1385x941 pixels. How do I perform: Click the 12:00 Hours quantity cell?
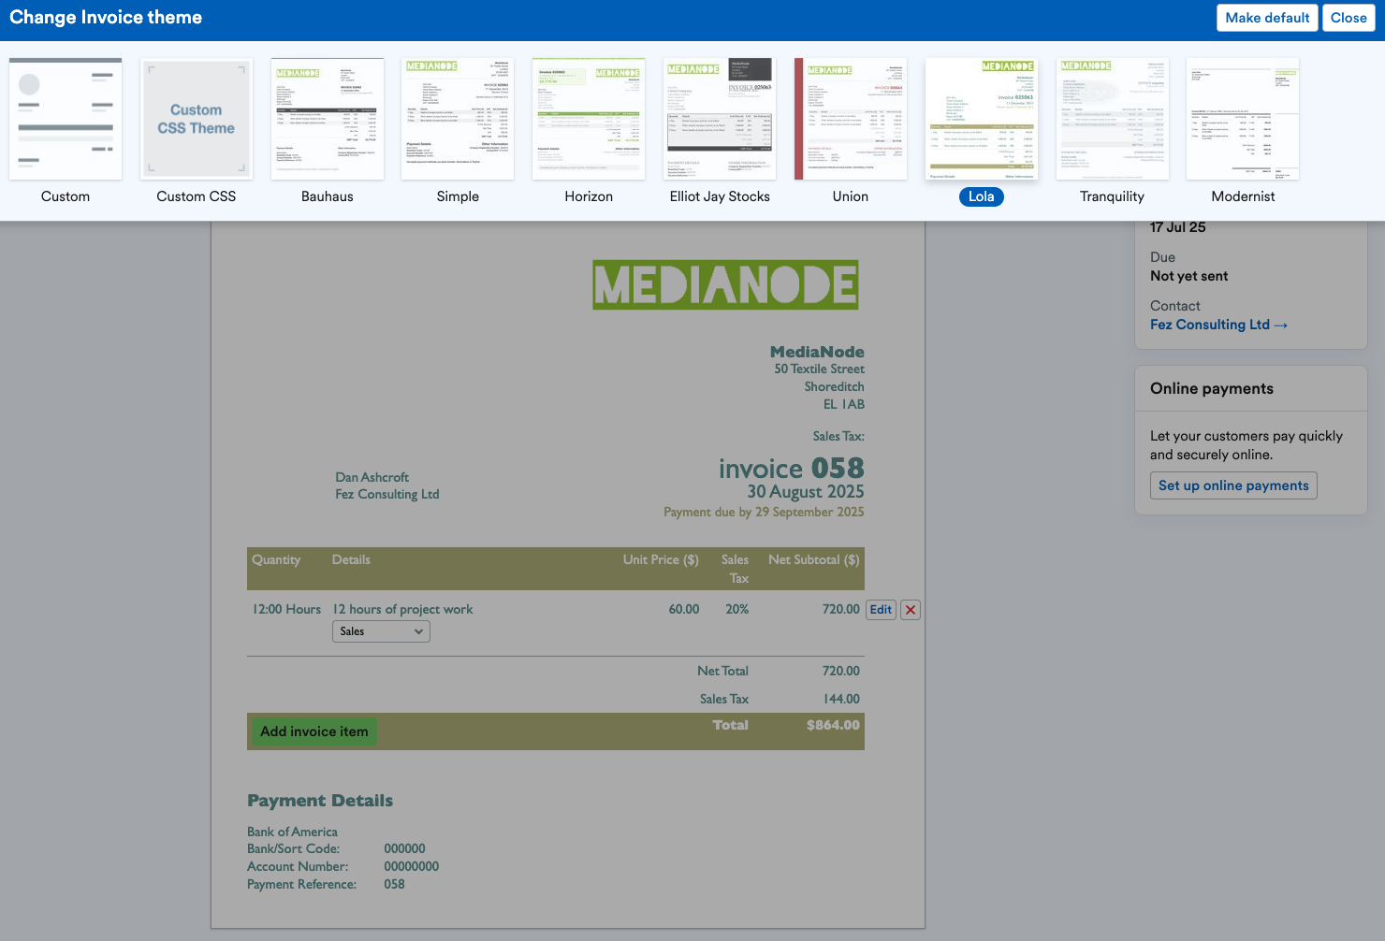click(x=286, y=609)
